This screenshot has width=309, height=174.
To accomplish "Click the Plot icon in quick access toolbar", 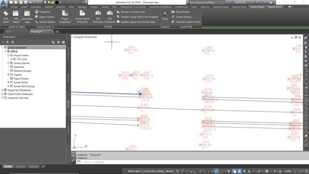I will pyautogui.click(x=26, y=2).
